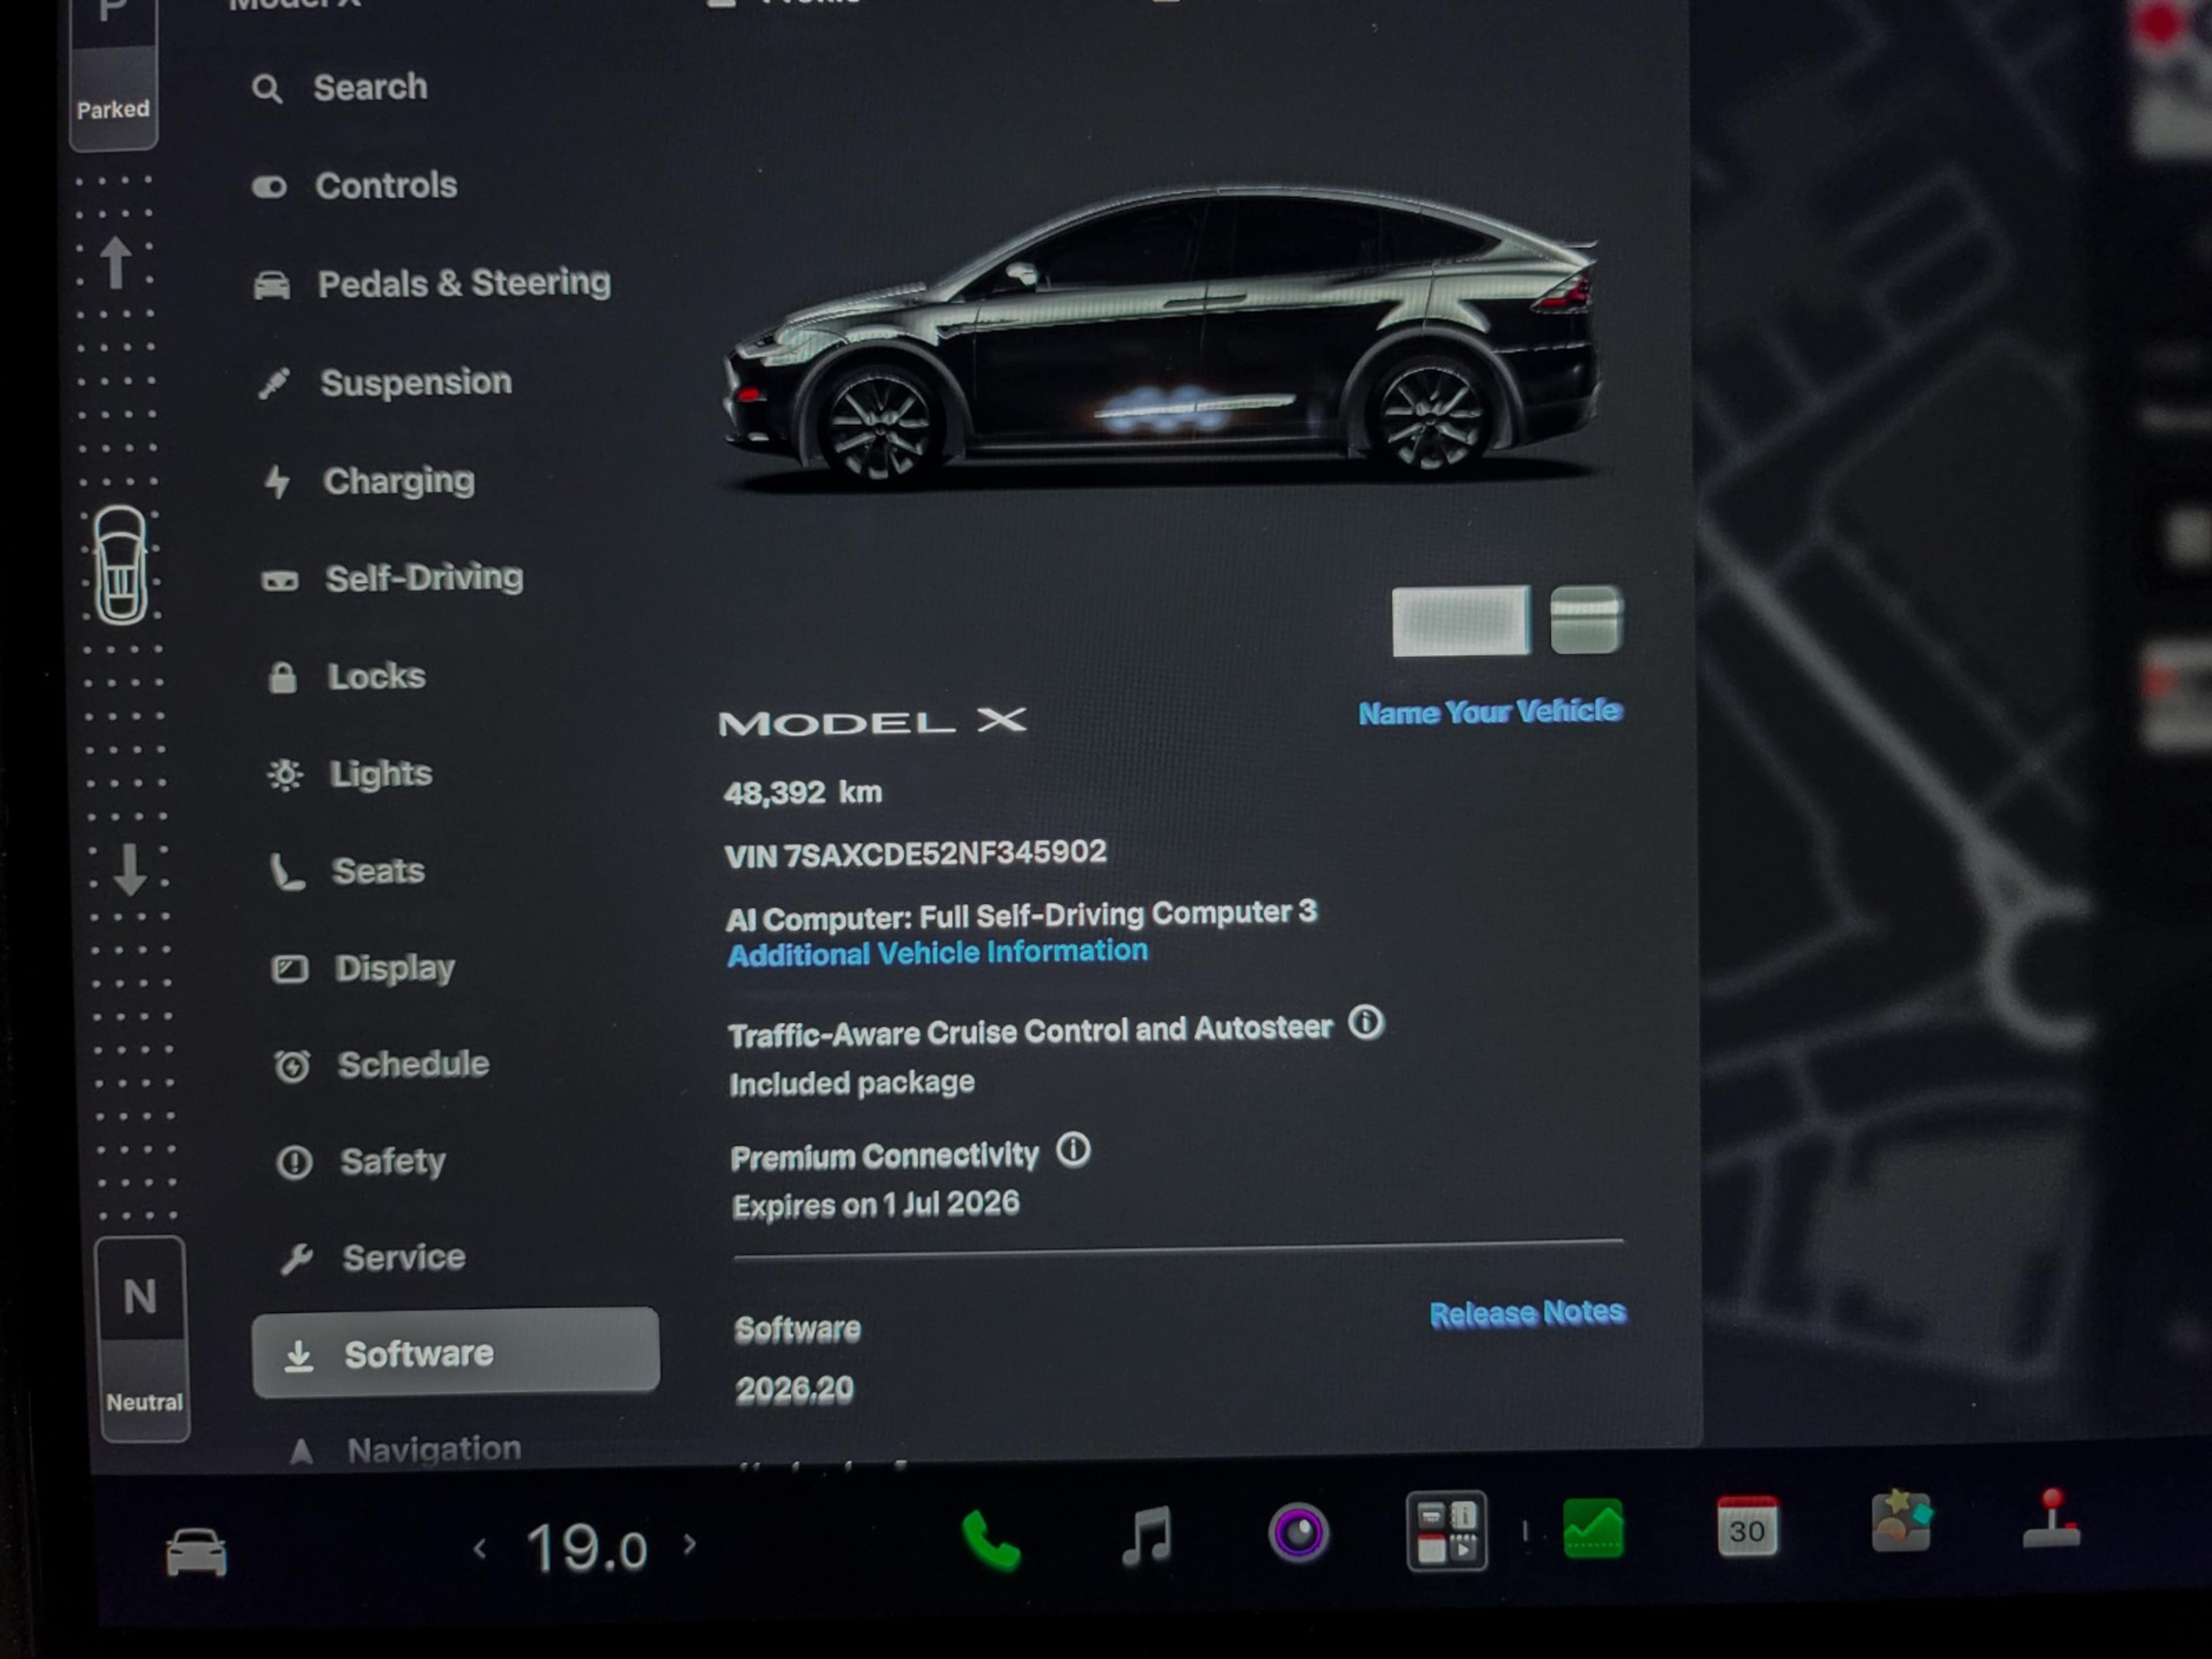
Task: Go to Display settings
Action: (363, 968)
